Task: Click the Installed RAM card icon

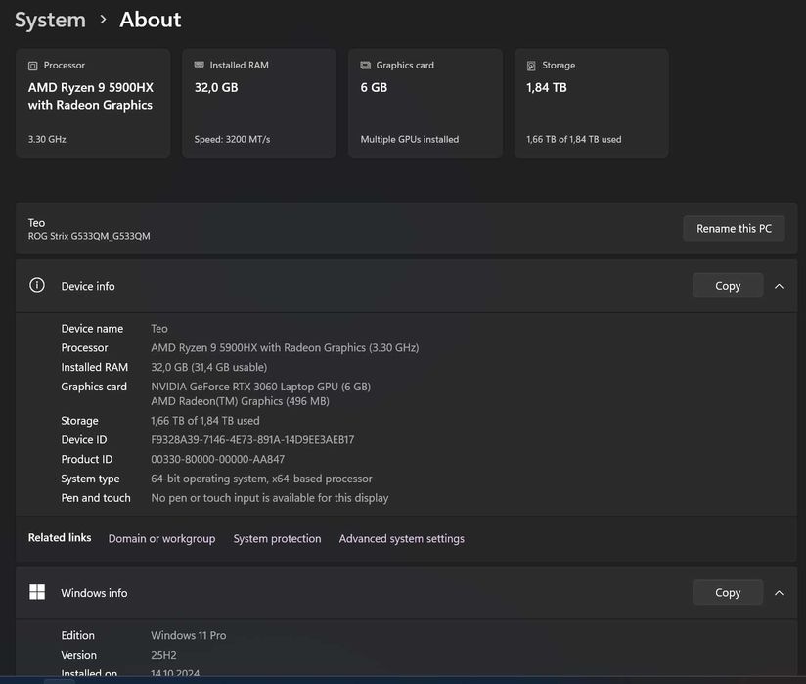Action: click(x=199, y=65)
